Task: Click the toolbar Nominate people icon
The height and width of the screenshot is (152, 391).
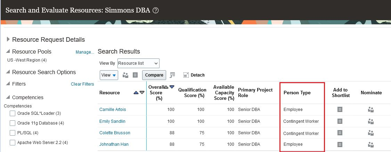Action: [x=126, y=75]
